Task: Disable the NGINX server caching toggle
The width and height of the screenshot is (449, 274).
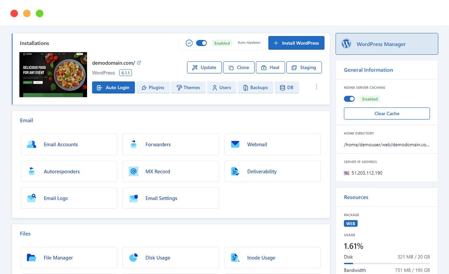Action: click(349, 99)
